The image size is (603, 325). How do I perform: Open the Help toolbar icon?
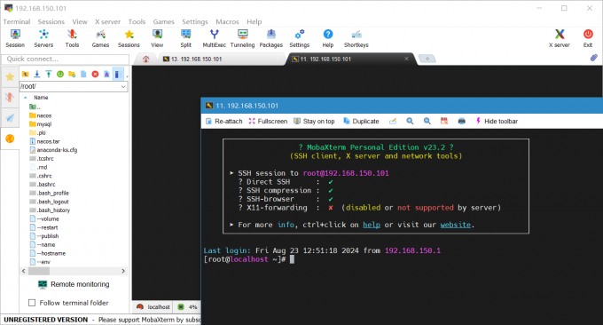[327, 38]
